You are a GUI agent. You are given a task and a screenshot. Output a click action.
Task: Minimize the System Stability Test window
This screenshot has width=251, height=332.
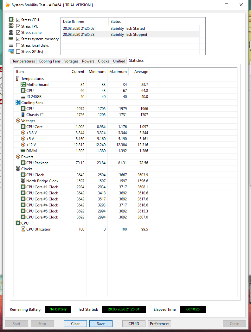[x=212, y=5]
